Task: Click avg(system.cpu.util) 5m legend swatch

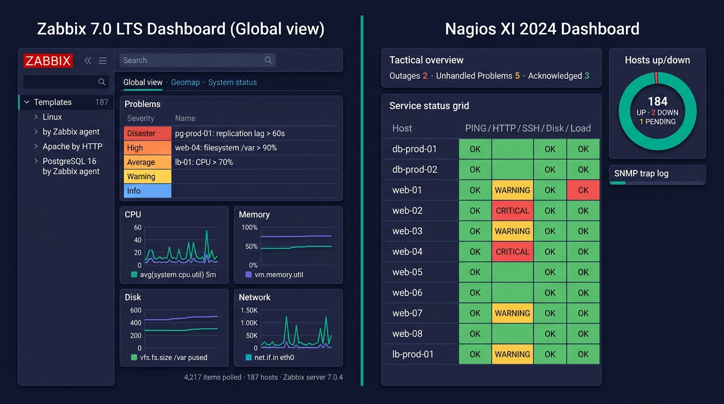Action: coord(134,275)
